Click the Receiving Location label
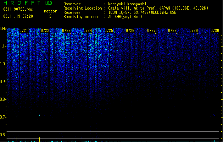This screenshot has width=223, height=142. (83, 8)
